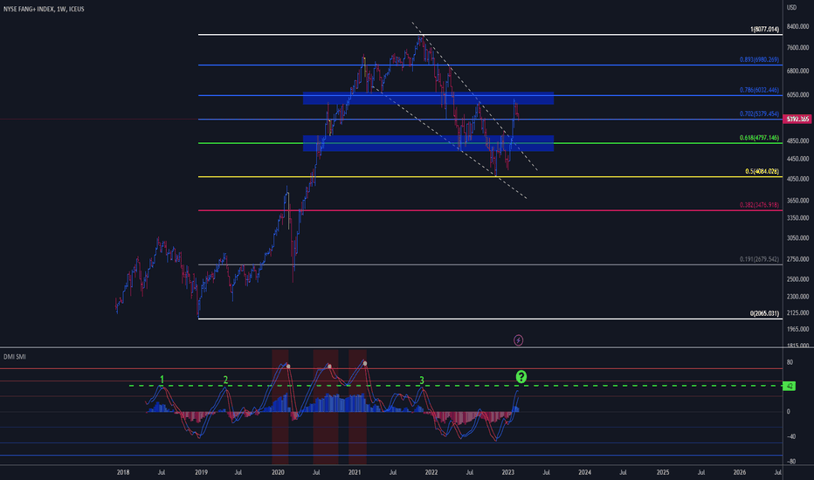The height and width of the screenshot is (480, 814).
Task: Click the 2023 label on time axis
Action: point(508,472)
